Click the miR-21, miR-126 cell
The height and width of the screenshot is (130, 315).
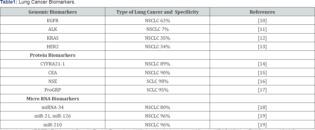(52, 116)
